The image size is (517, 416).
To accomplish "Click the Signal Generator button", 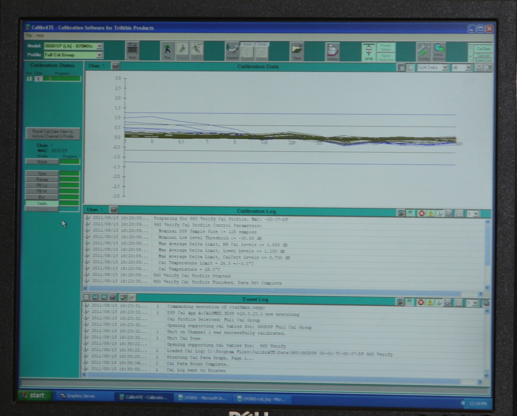I will 386,57.
